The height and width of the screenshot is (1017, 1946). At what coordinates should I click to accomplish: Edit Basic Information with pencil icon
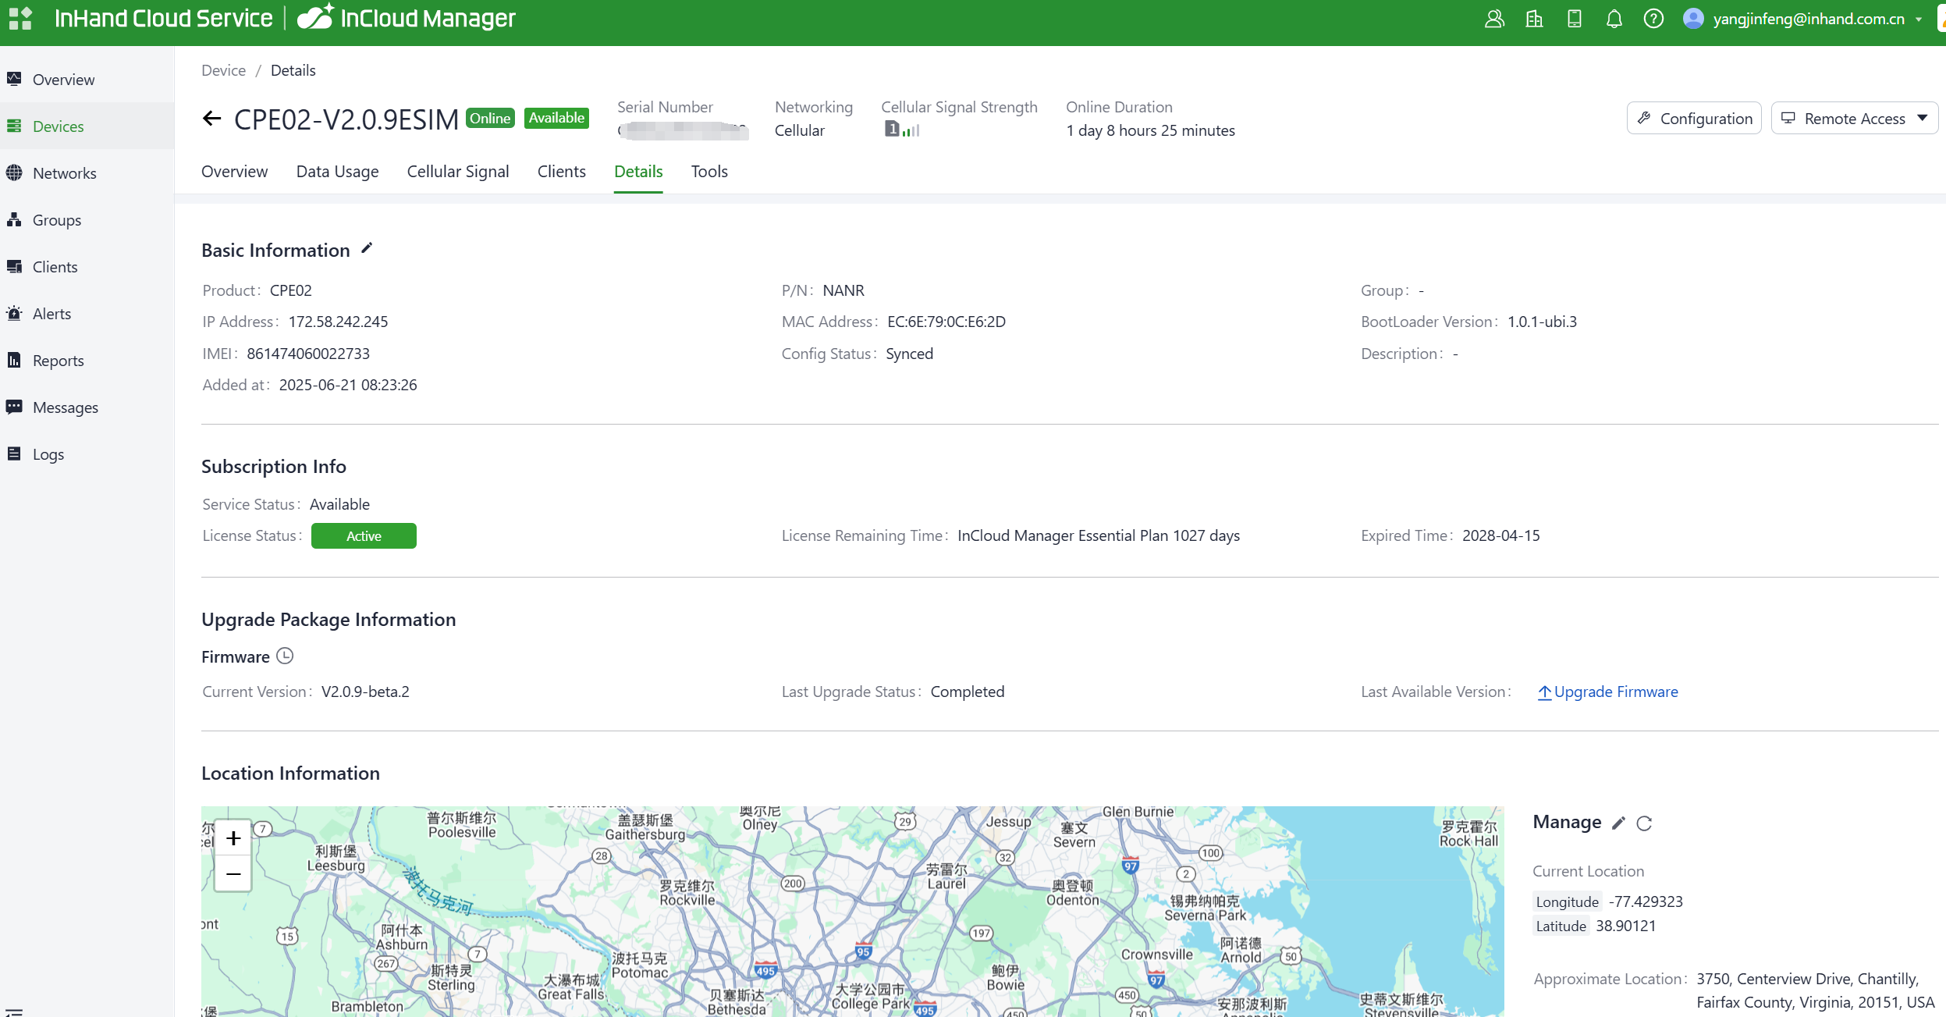click(x=367, y=248)
